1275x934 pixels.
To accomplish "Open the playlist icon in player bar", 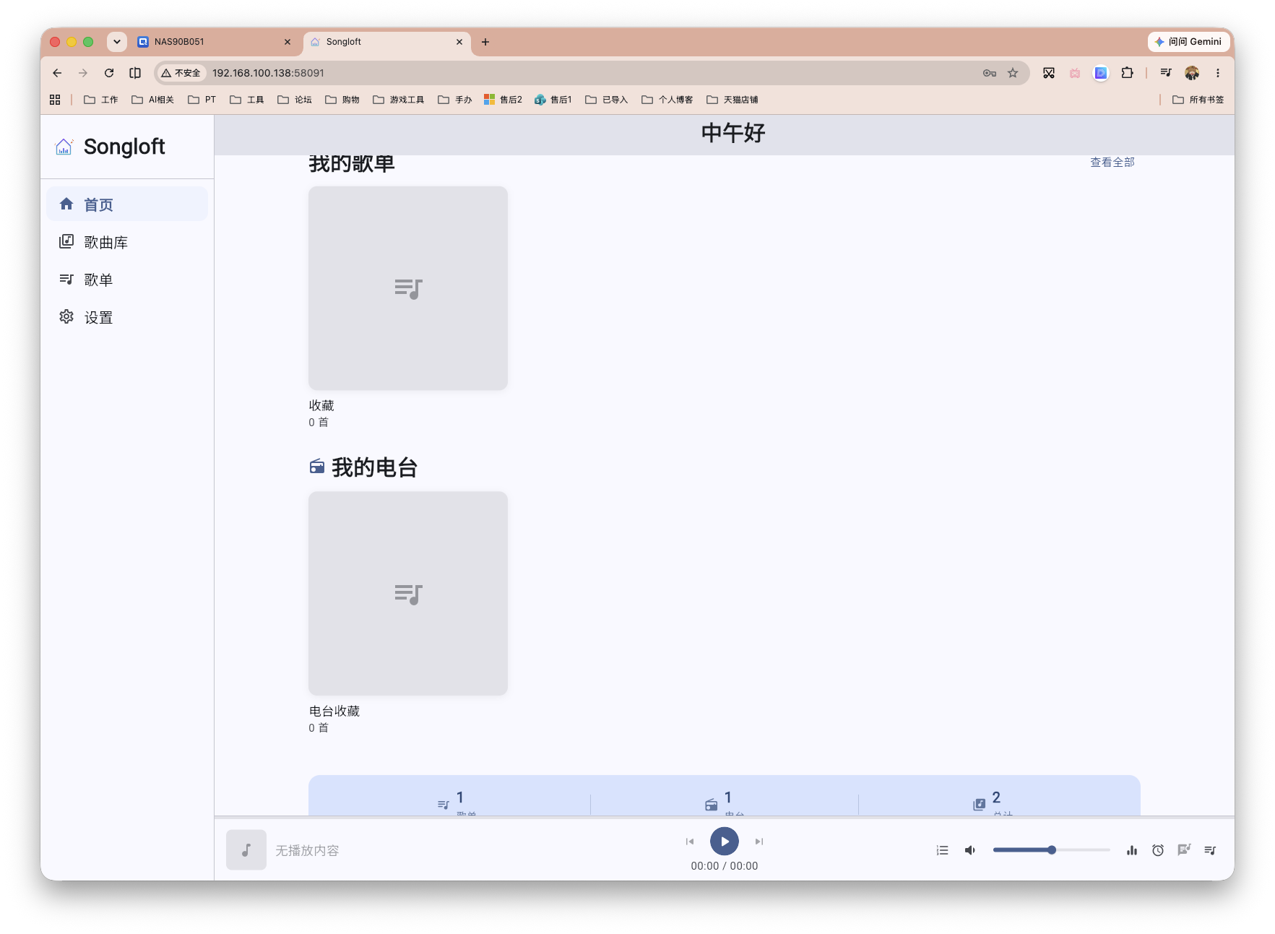I will tap(1210, 850).
